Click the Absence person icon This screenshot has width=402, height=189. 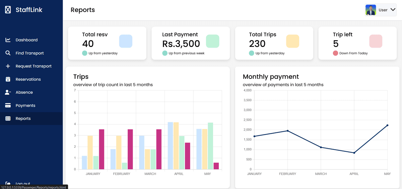pyautogui.click(x=8, y=92)
